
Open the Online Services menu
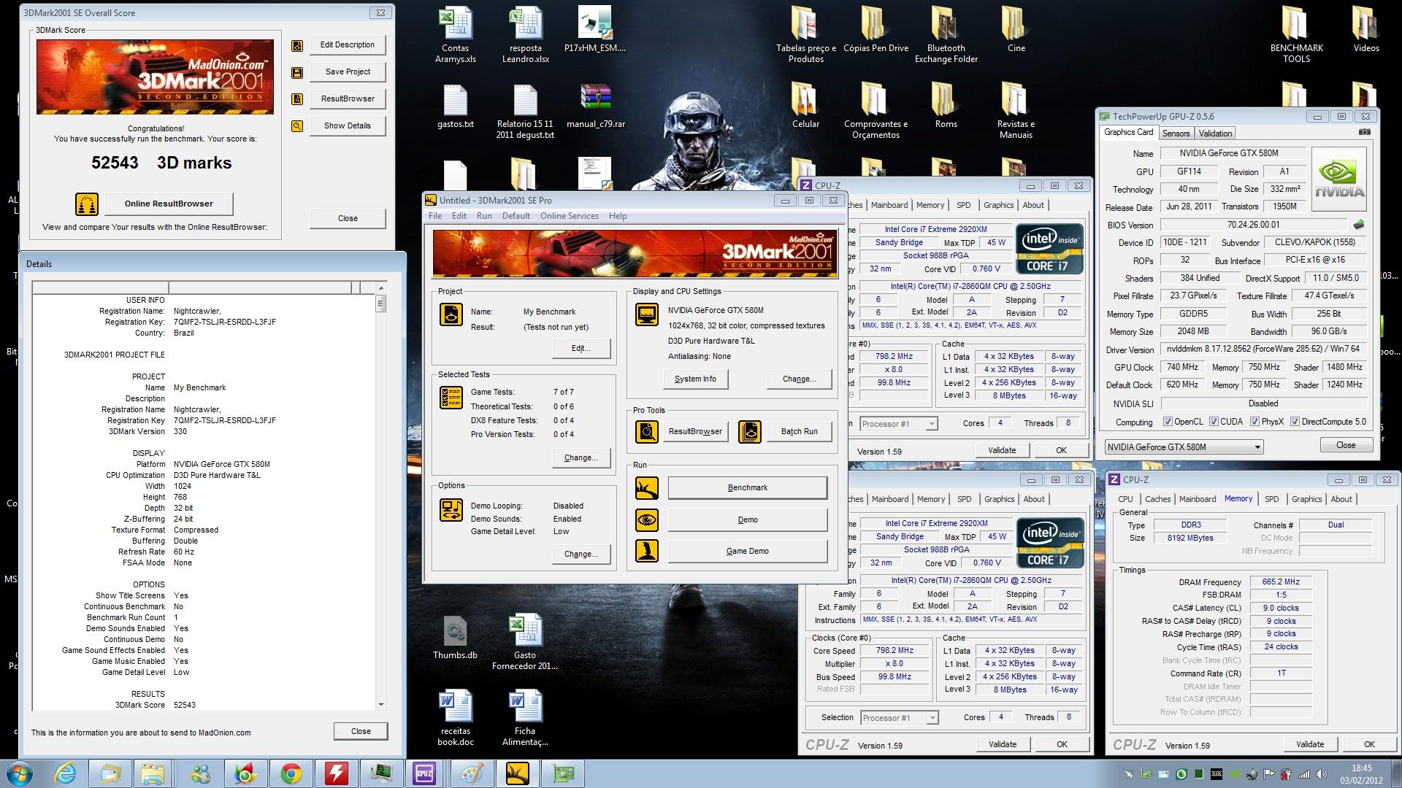tap(570, 216)
